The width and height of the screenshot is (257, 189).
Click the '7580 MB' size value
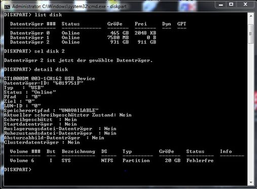pyautogui.click(x=118, y=37)
